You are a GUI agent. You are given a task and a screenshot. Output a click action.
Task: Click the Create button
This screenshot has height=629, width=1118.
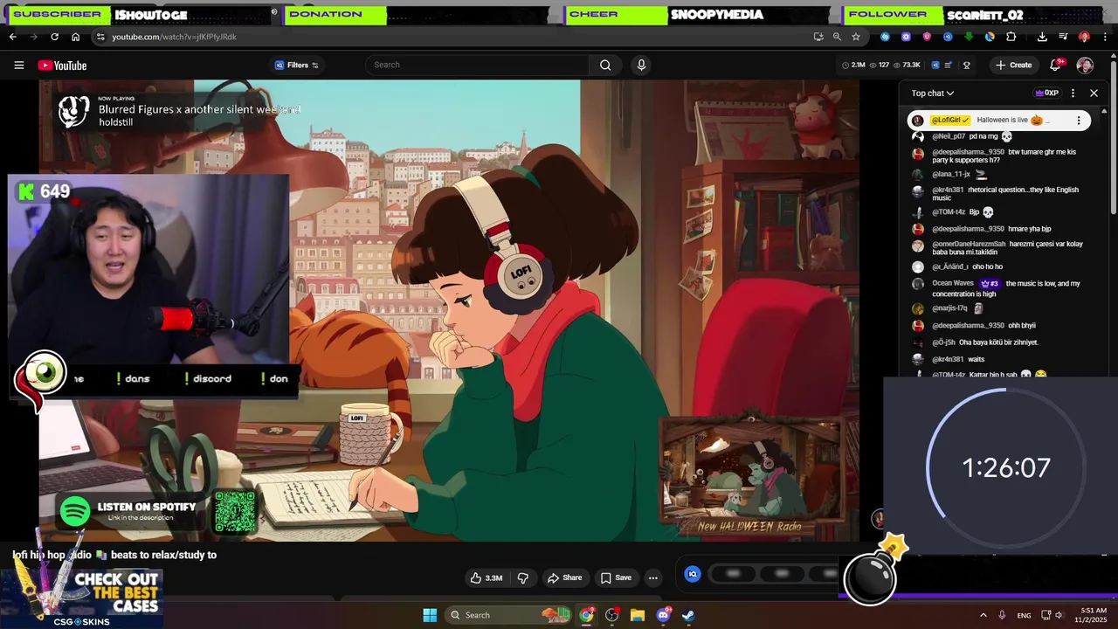(x=1013, y=65)
